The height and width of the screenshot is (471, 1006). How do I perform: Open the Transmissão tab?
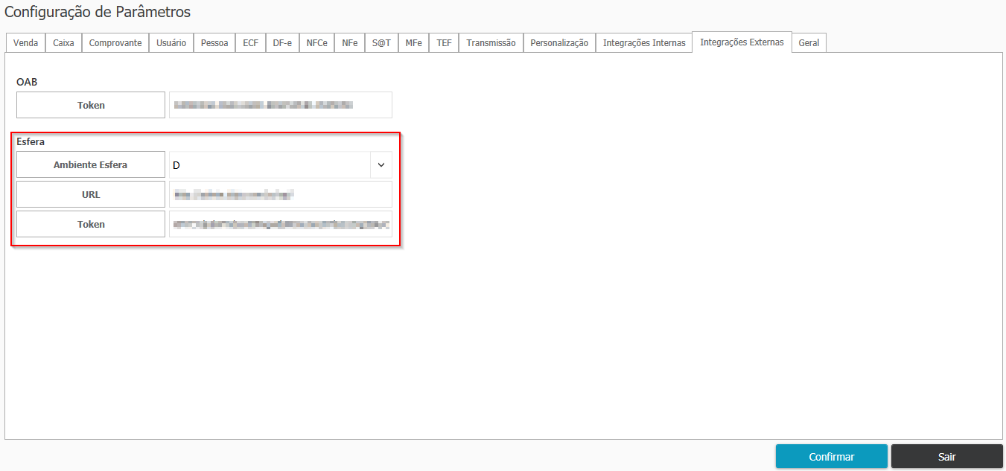491,43
